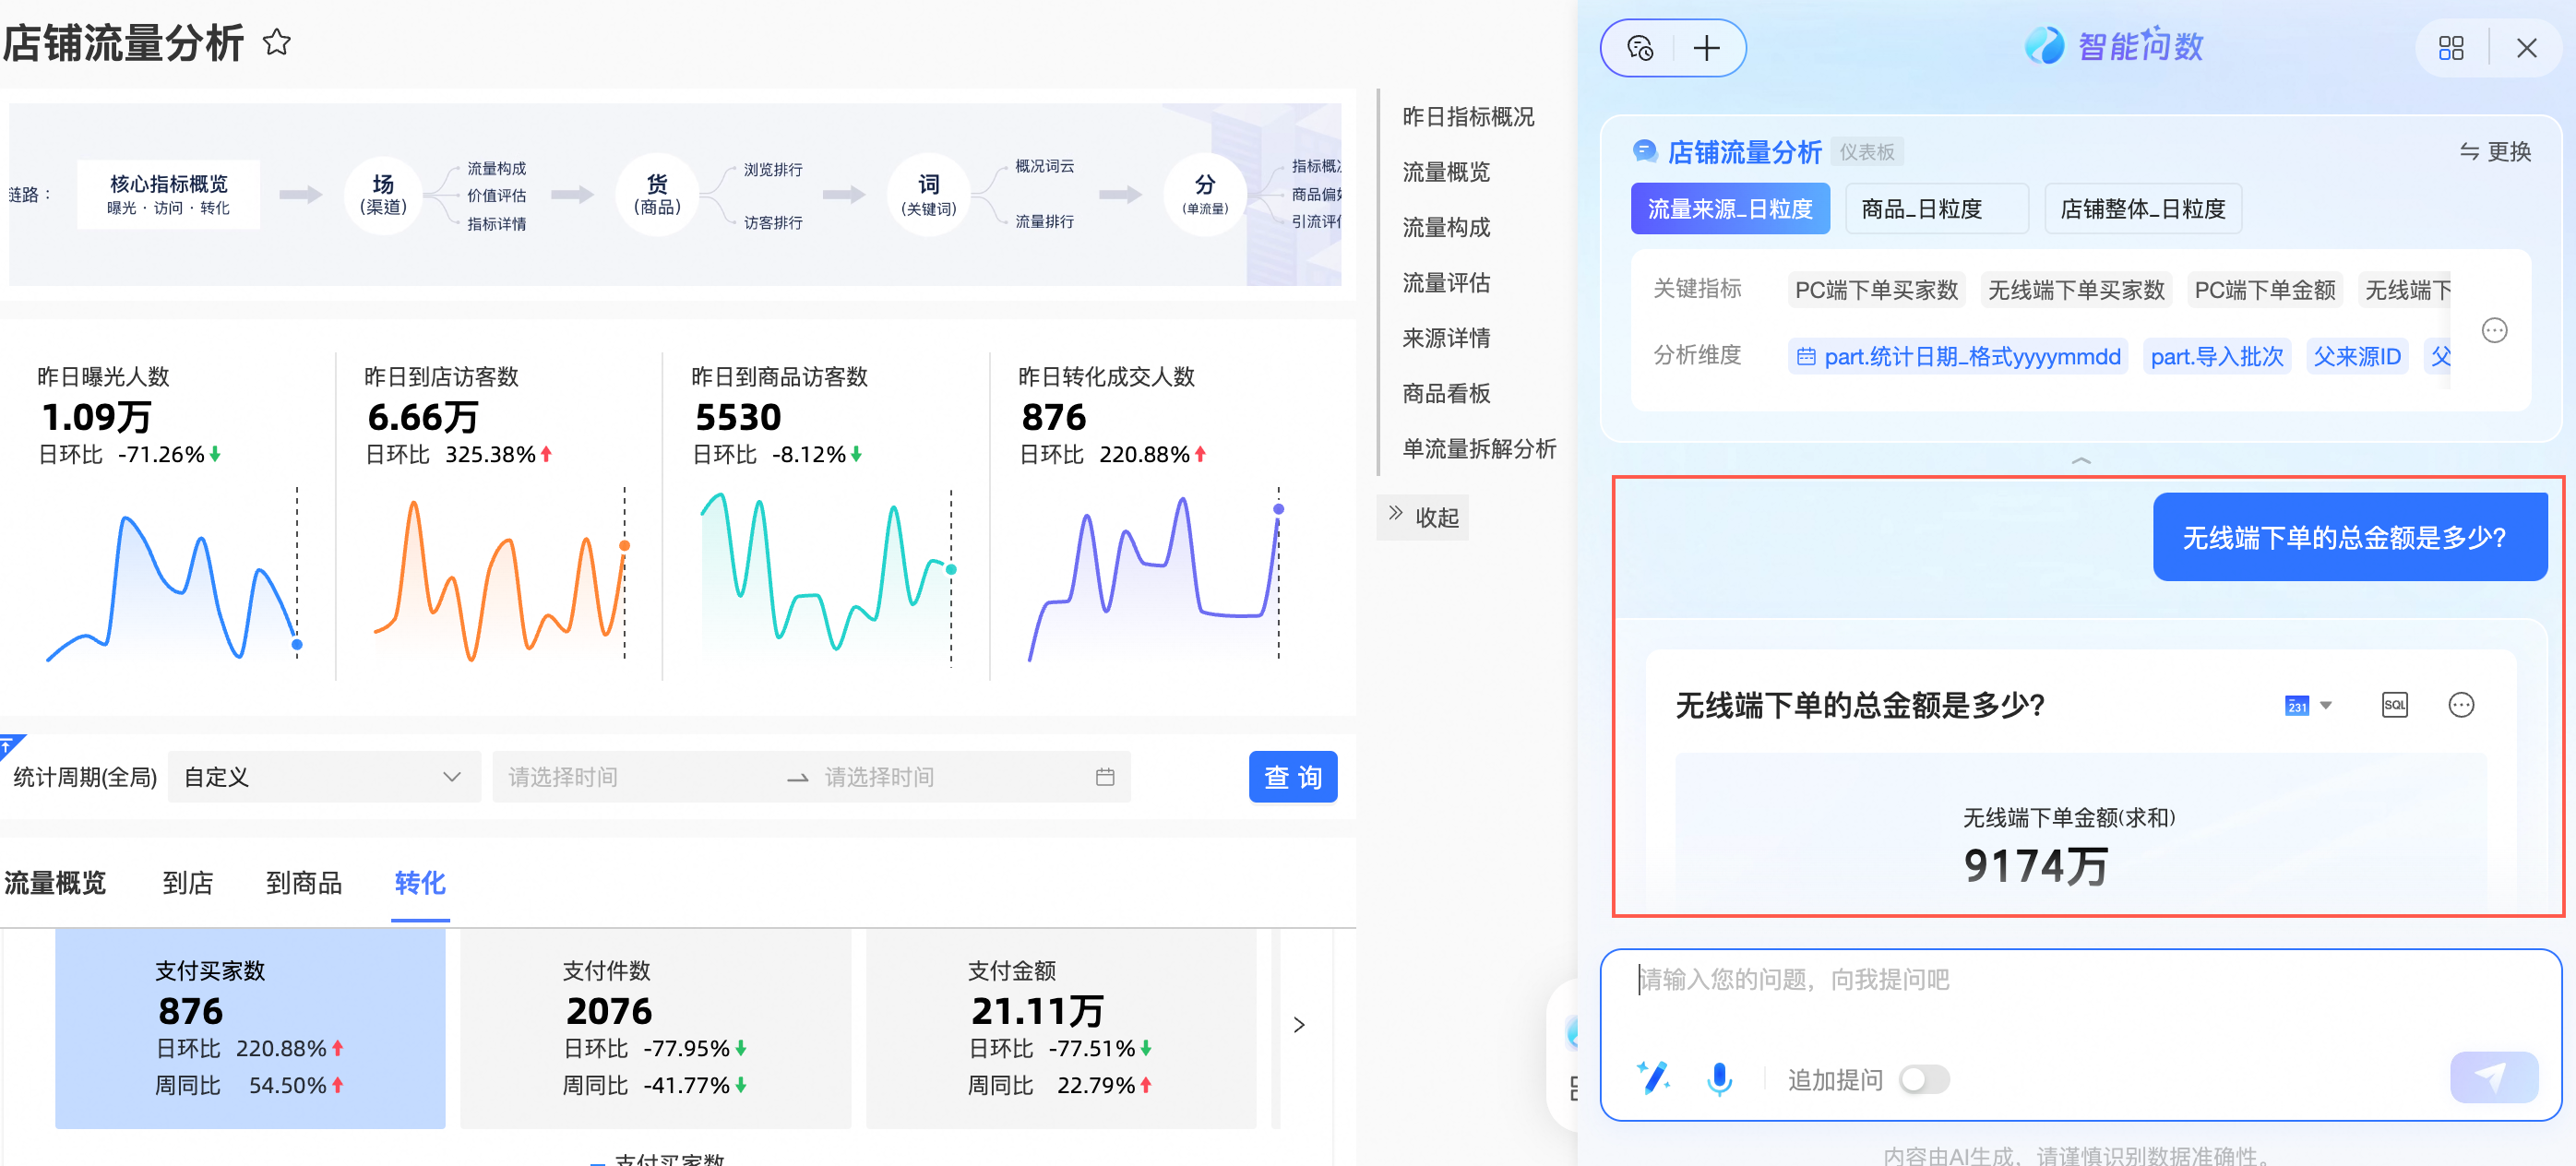Star the 店铺流量分析 dashboard as favorite

(276, 43)
